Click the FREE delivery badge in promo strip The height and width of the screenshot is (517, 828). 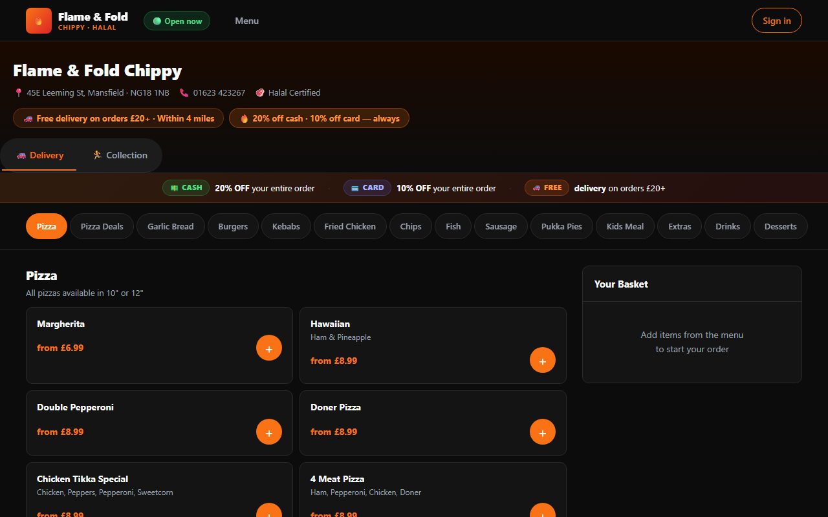pyautogui.click(x=547, y=187)
